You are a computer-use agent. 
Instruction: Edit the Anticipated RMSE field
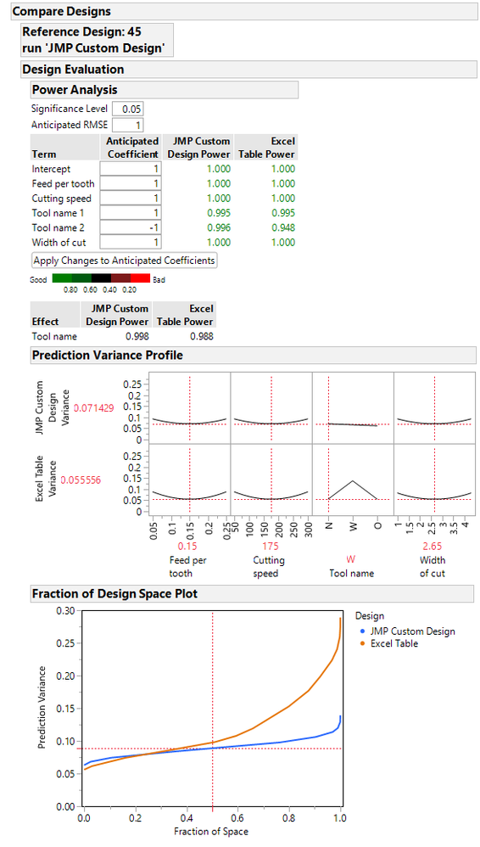coord(127,125)
